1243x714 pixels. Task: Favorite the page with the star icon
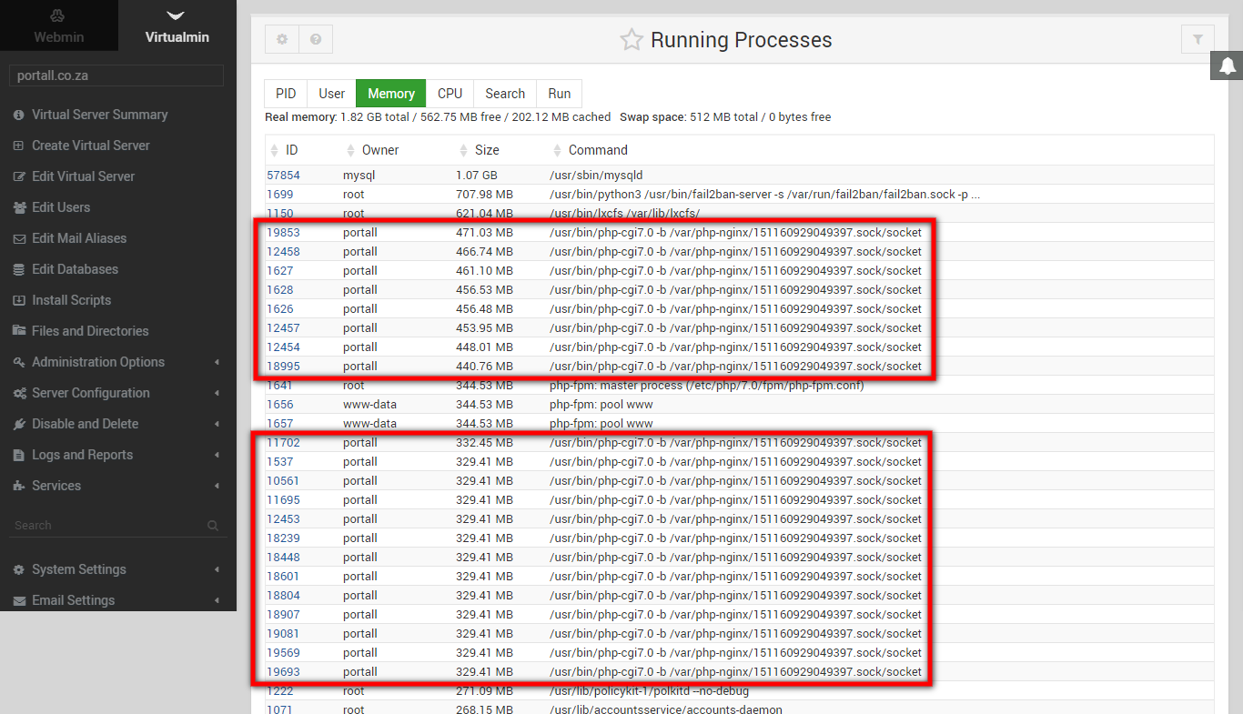[x=632, y=40]
